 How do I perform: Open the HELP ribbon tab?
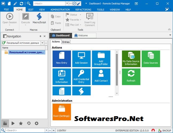pos(128,10)
